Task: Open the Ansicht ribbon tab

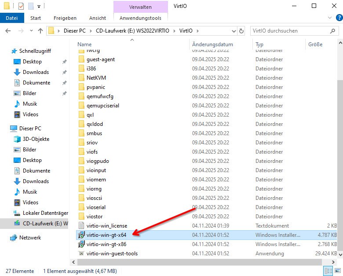Action: coord(98,18)
